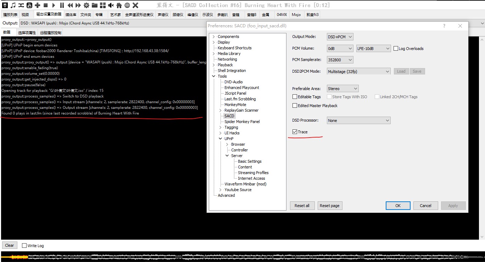The image size is (485, 262).
Task: Select the Mojo tab
Action: 296,15
